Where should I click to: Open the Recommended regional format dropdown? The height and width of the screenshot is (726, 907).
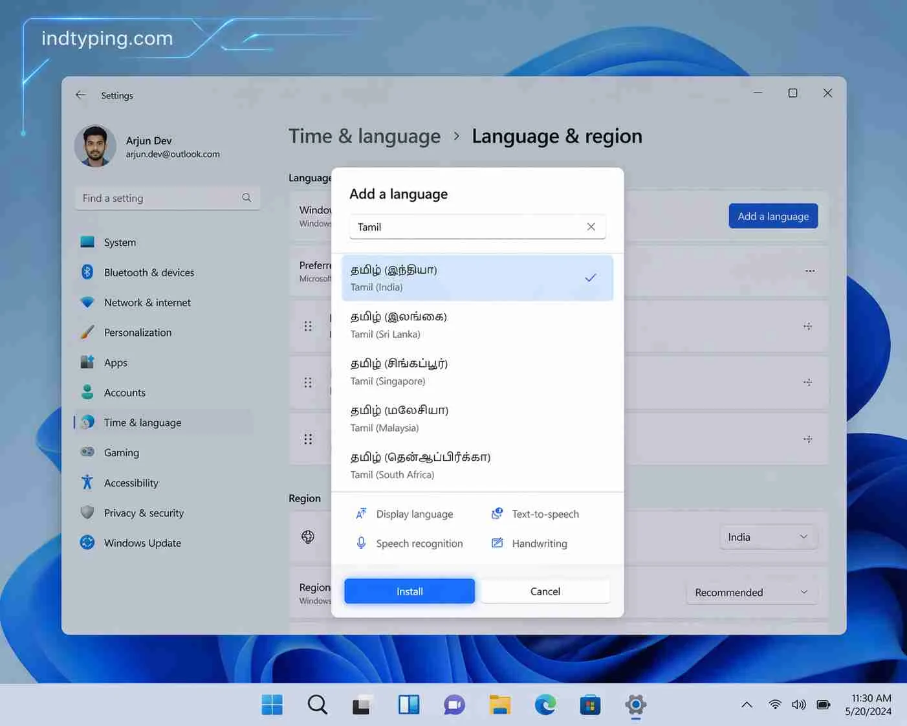tap(752, 592)
